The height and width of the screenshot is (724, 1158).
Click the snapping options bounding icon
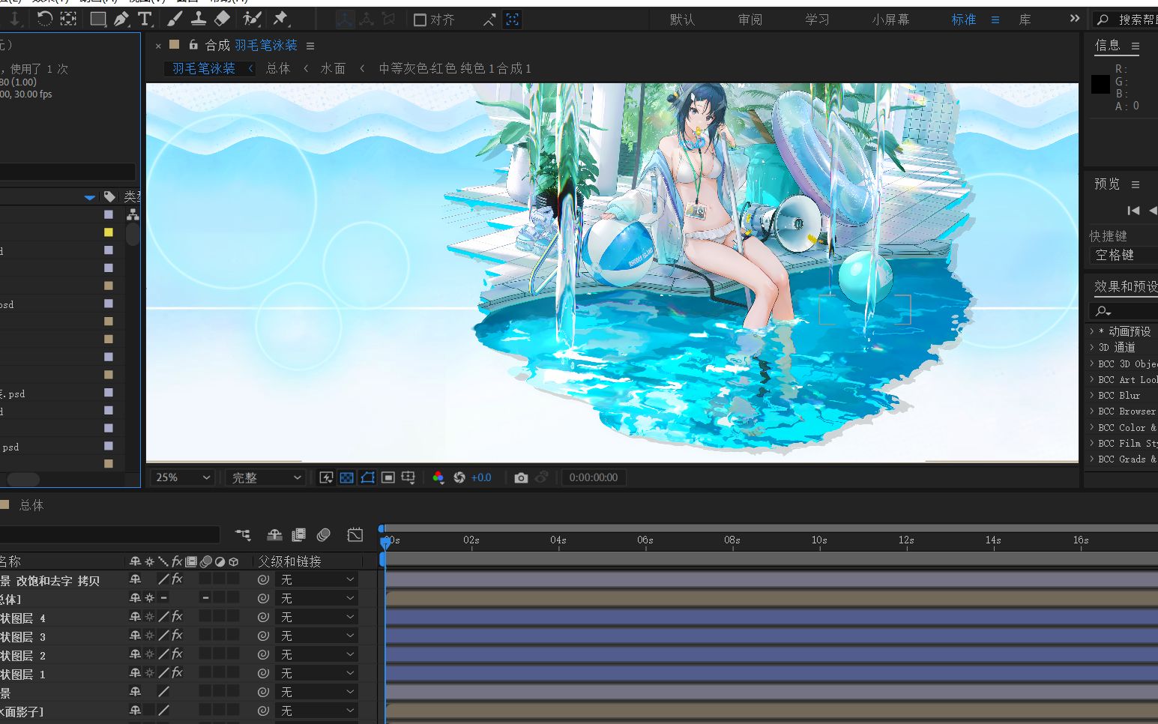[513, 19]
